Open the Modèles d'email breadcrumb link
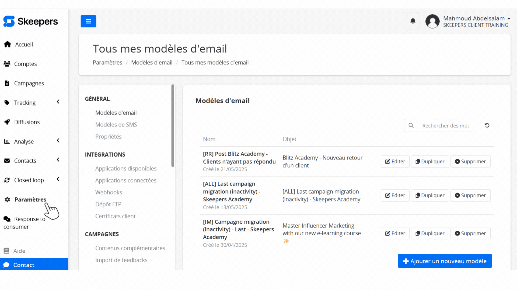 coord(152,62)
